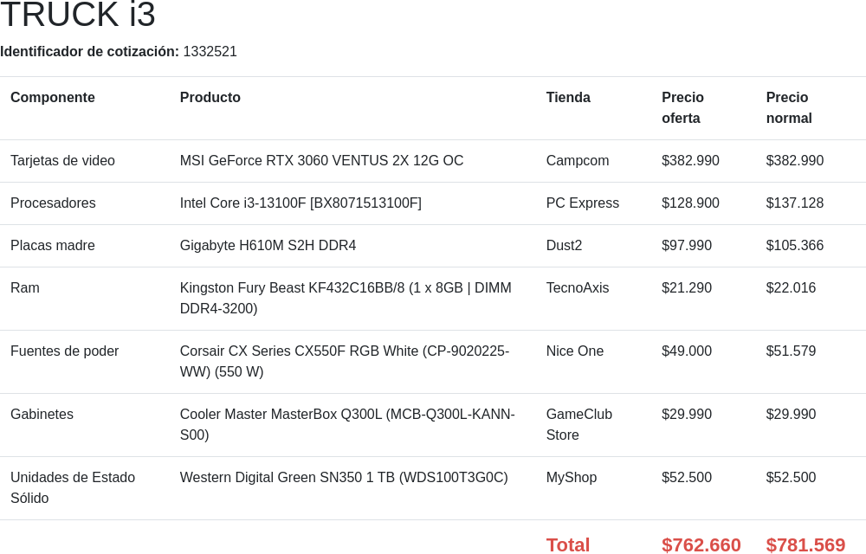The width and height of the screenshot is (866, 554).
Task: Open the Gigabyte H610M S2H DDR4 entry
Action: click(268, 246)
